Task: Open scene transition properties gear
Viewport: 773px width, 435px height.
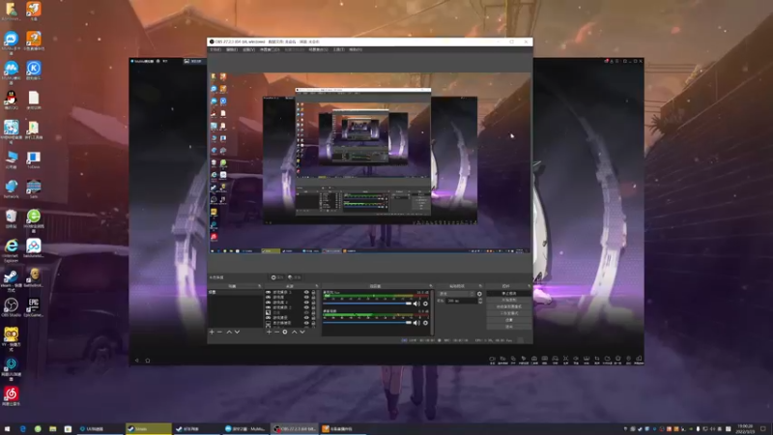Action: click(479, 294)
